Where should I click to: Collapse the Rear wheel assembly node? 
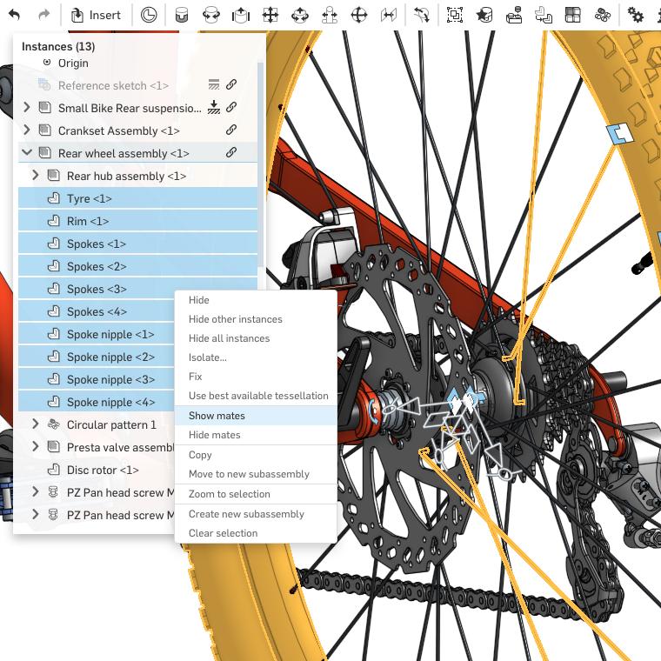pos(27,153)
